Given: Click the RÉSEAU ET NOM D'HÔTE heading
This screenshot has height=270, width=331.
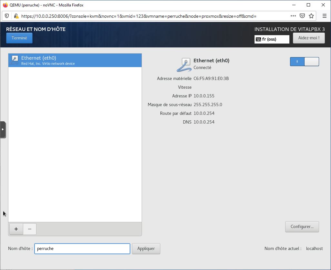Looking at the screenshot, I should [x=36, y=29].
